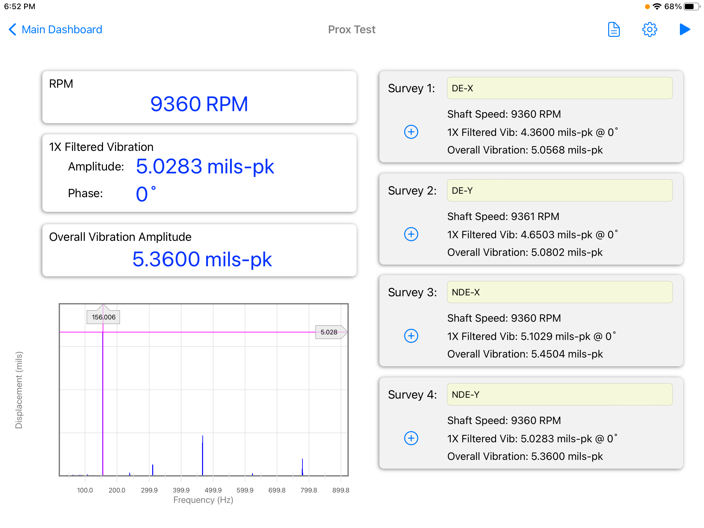Viewport: 704px width, 528px height.
Task: Tap the Prox Test title
Action: tap(352, 30)
